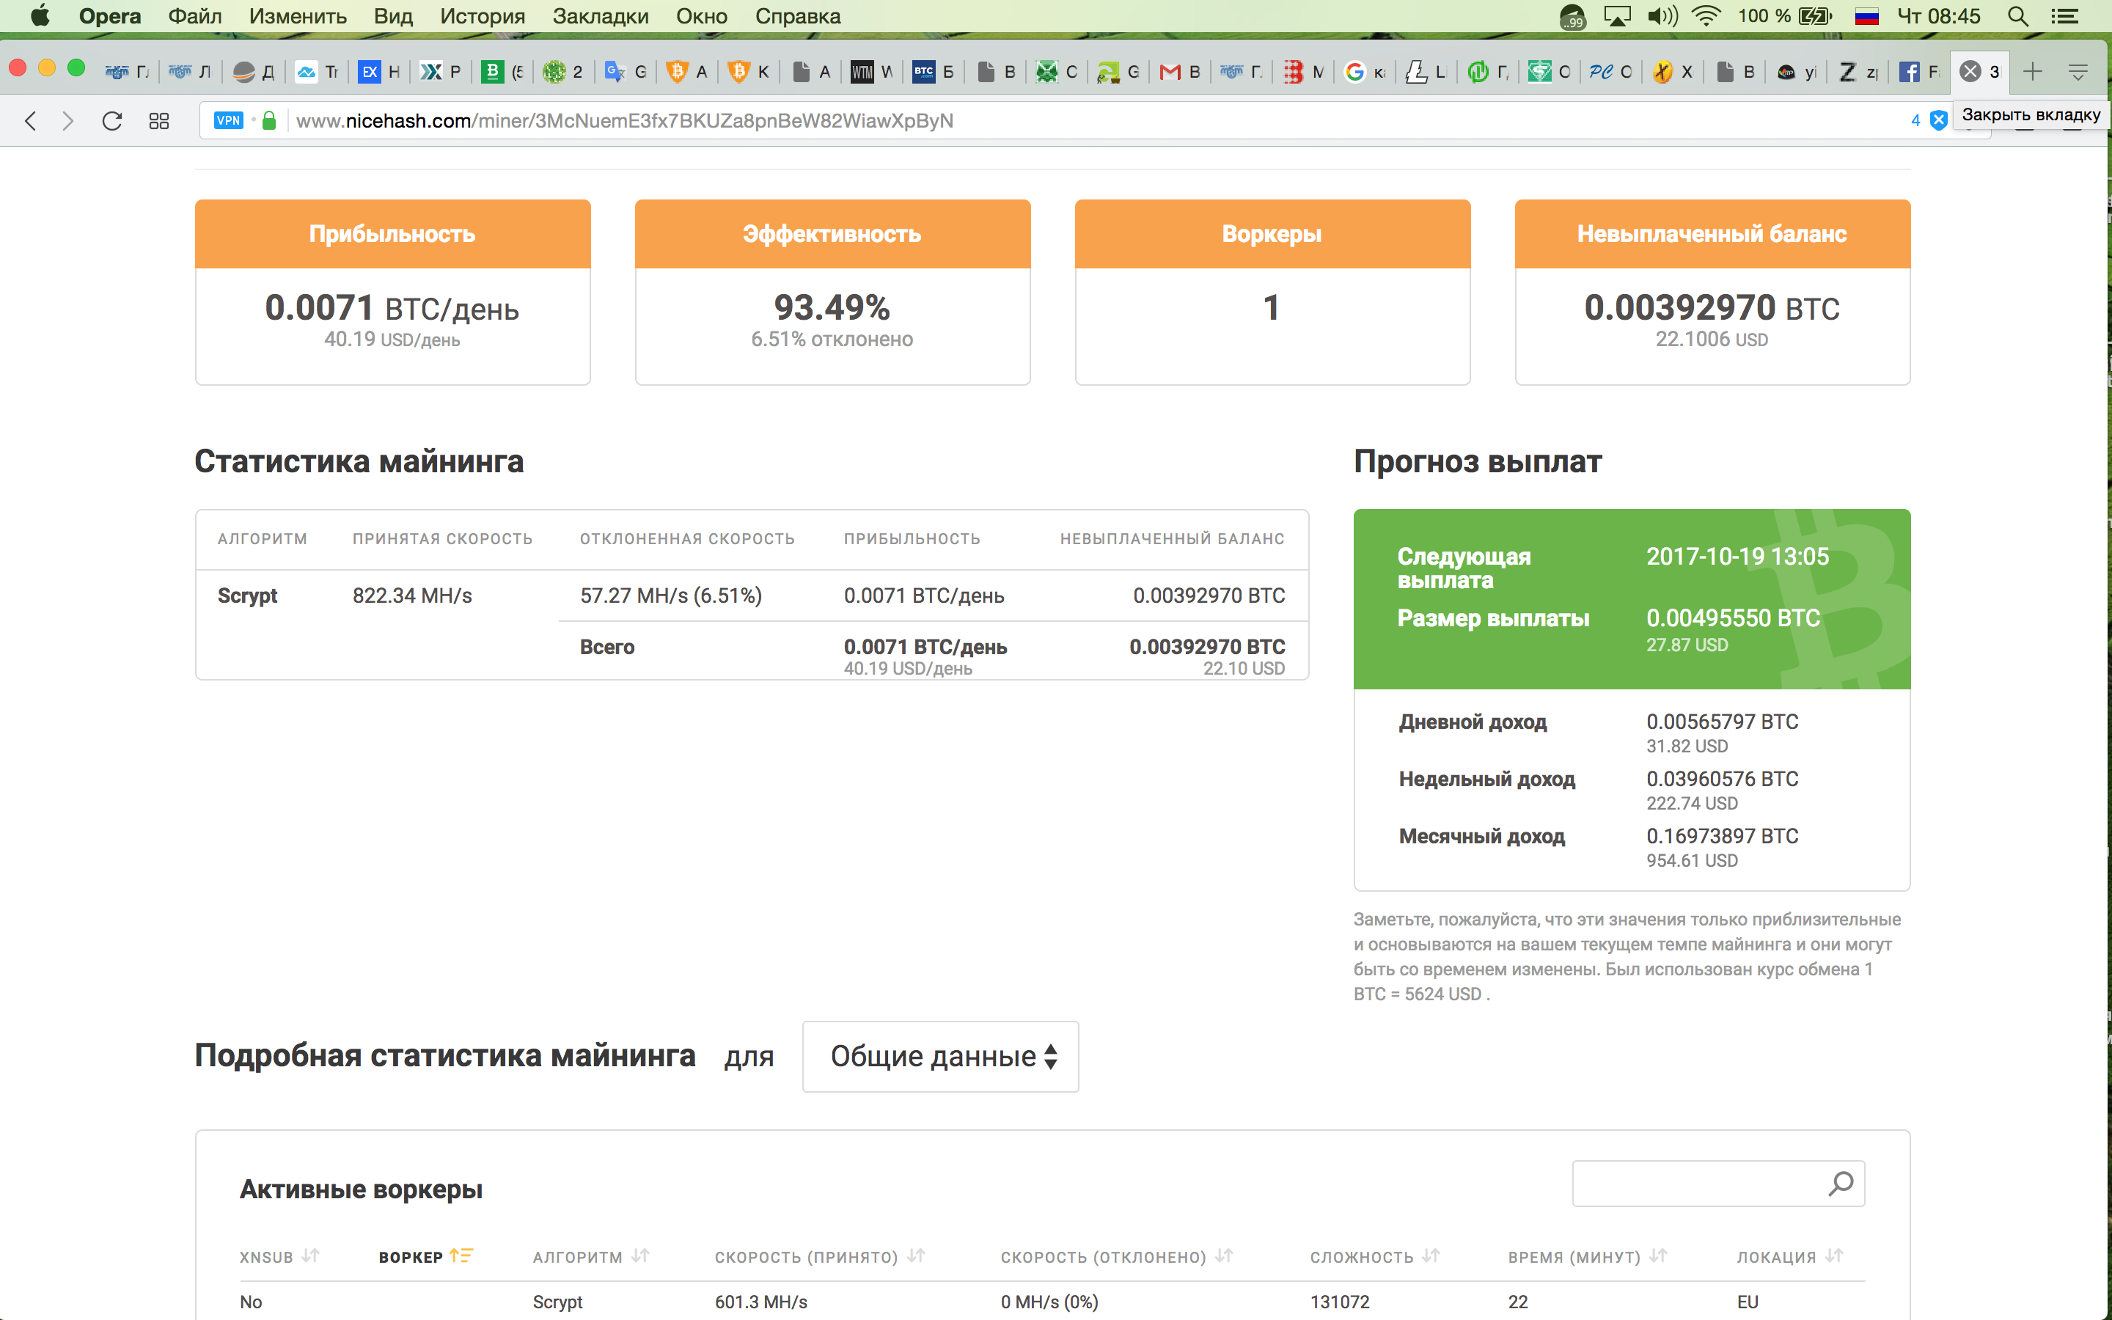Click the AirPlay display icon
Image resolution: width=2112 pixels, height=1320 pixels.
1617,17
